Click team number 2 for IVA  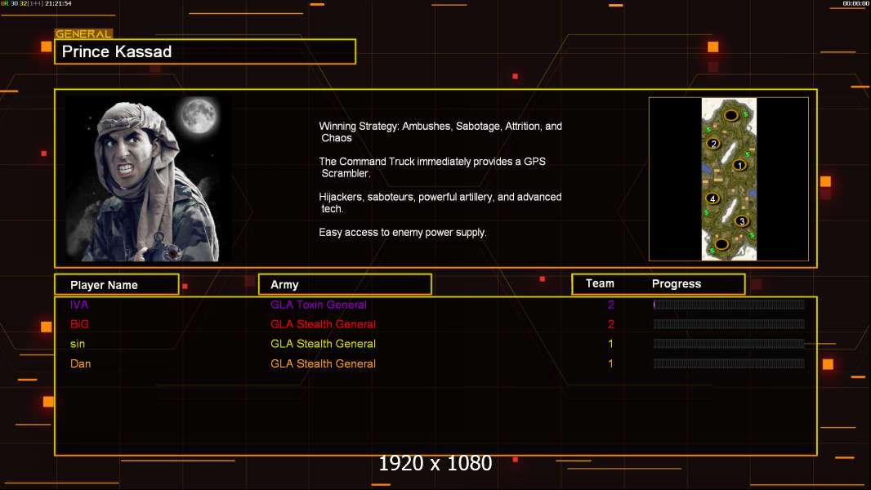click(611, 305)
